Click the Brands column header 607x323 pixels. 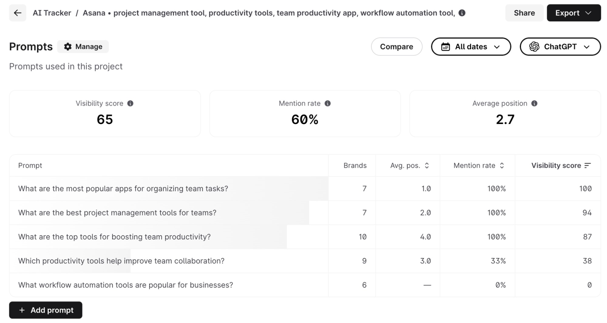(355, 166)
